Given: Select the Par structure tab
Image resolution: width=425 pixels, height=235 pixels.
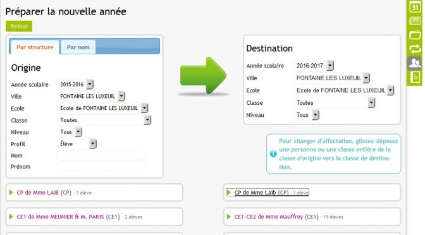Looking at the screenshot, I should 35,47.
